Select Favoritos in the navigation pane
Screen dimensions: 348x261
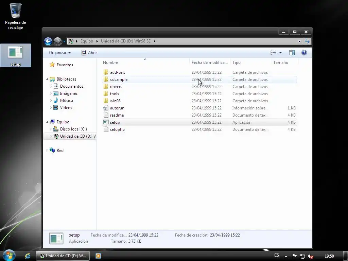coord(65,65)
